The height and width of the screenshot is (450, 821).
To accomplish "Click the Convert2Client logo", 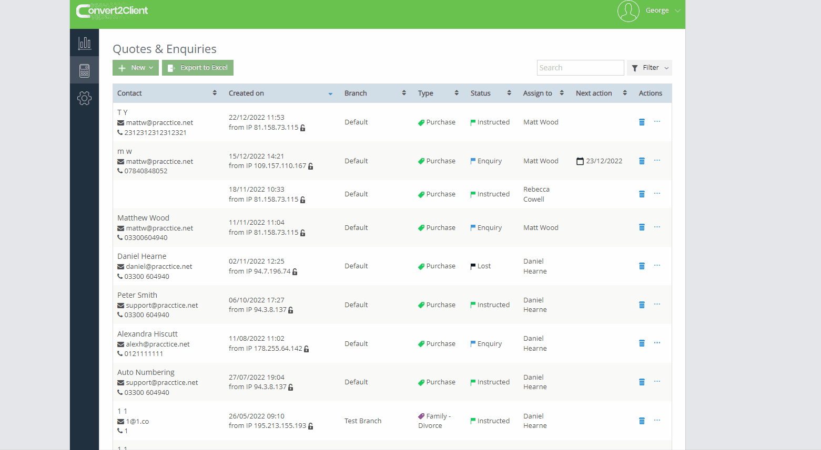I will [x=112, y=11].
